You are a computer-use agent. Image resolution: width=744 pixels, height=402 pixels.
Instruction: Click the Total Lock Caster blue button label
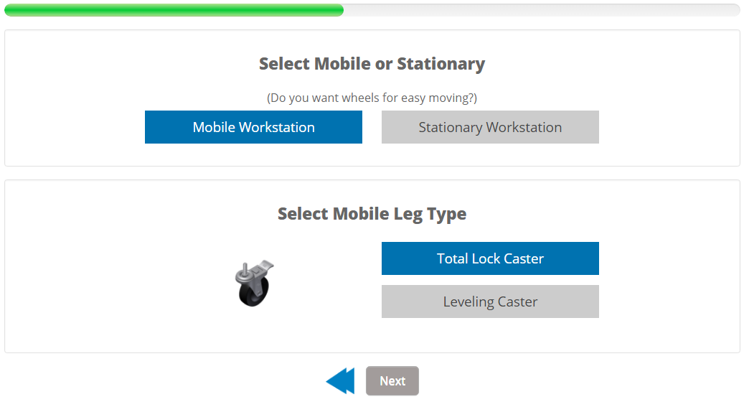click(490, 258)
